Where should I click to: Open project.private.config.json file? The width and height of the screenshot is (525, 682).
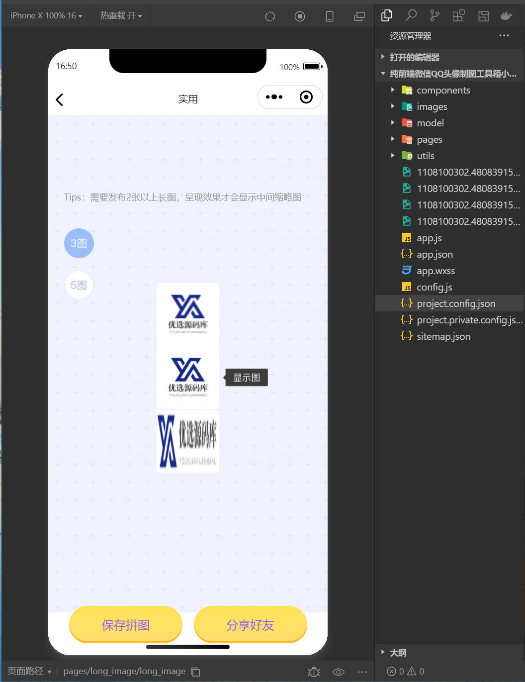[450, 320]
